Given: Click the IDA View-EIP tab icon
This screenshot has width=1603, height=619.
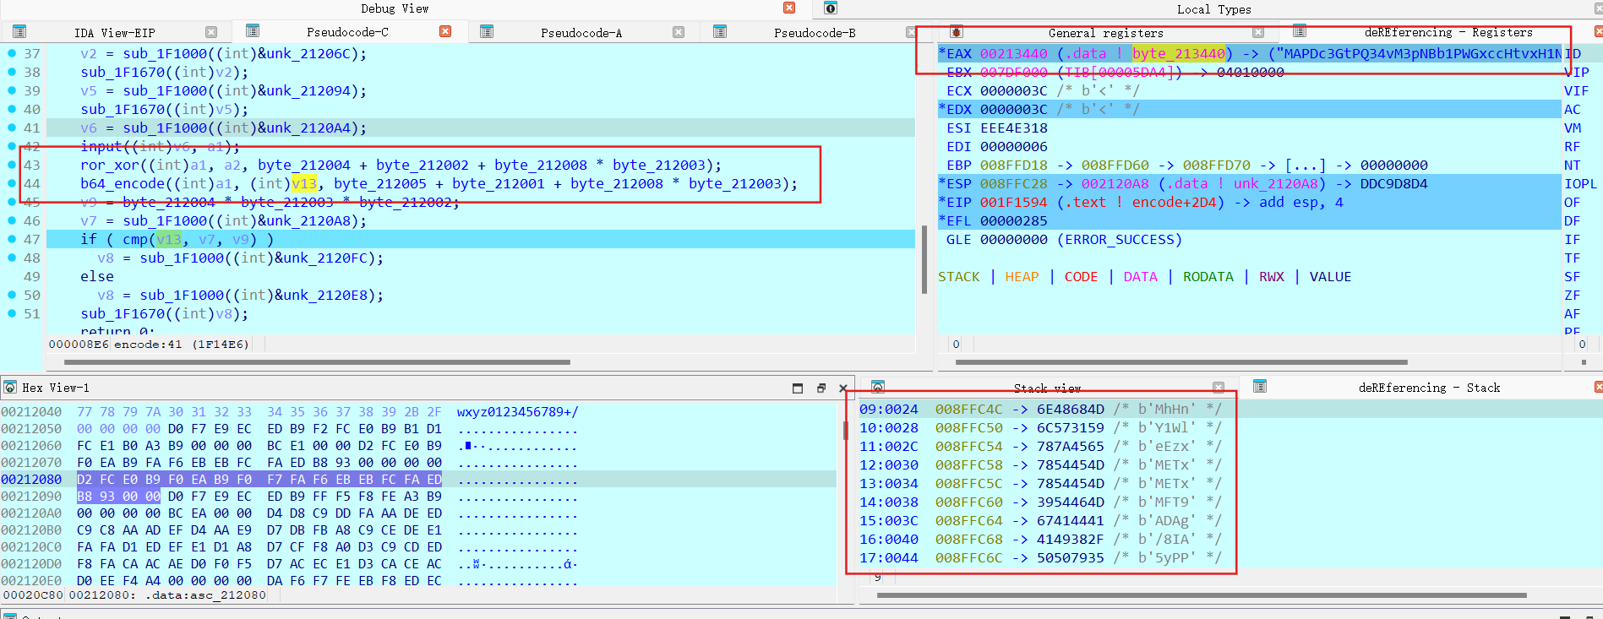Looking at the screenshot, I should [19, 32].
